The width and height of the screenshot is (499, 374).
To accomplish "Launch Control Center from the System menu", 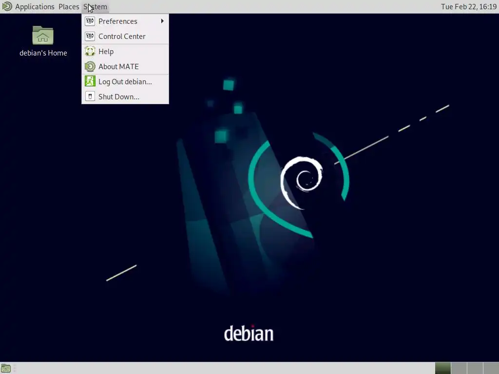I will tap(125, 36).
